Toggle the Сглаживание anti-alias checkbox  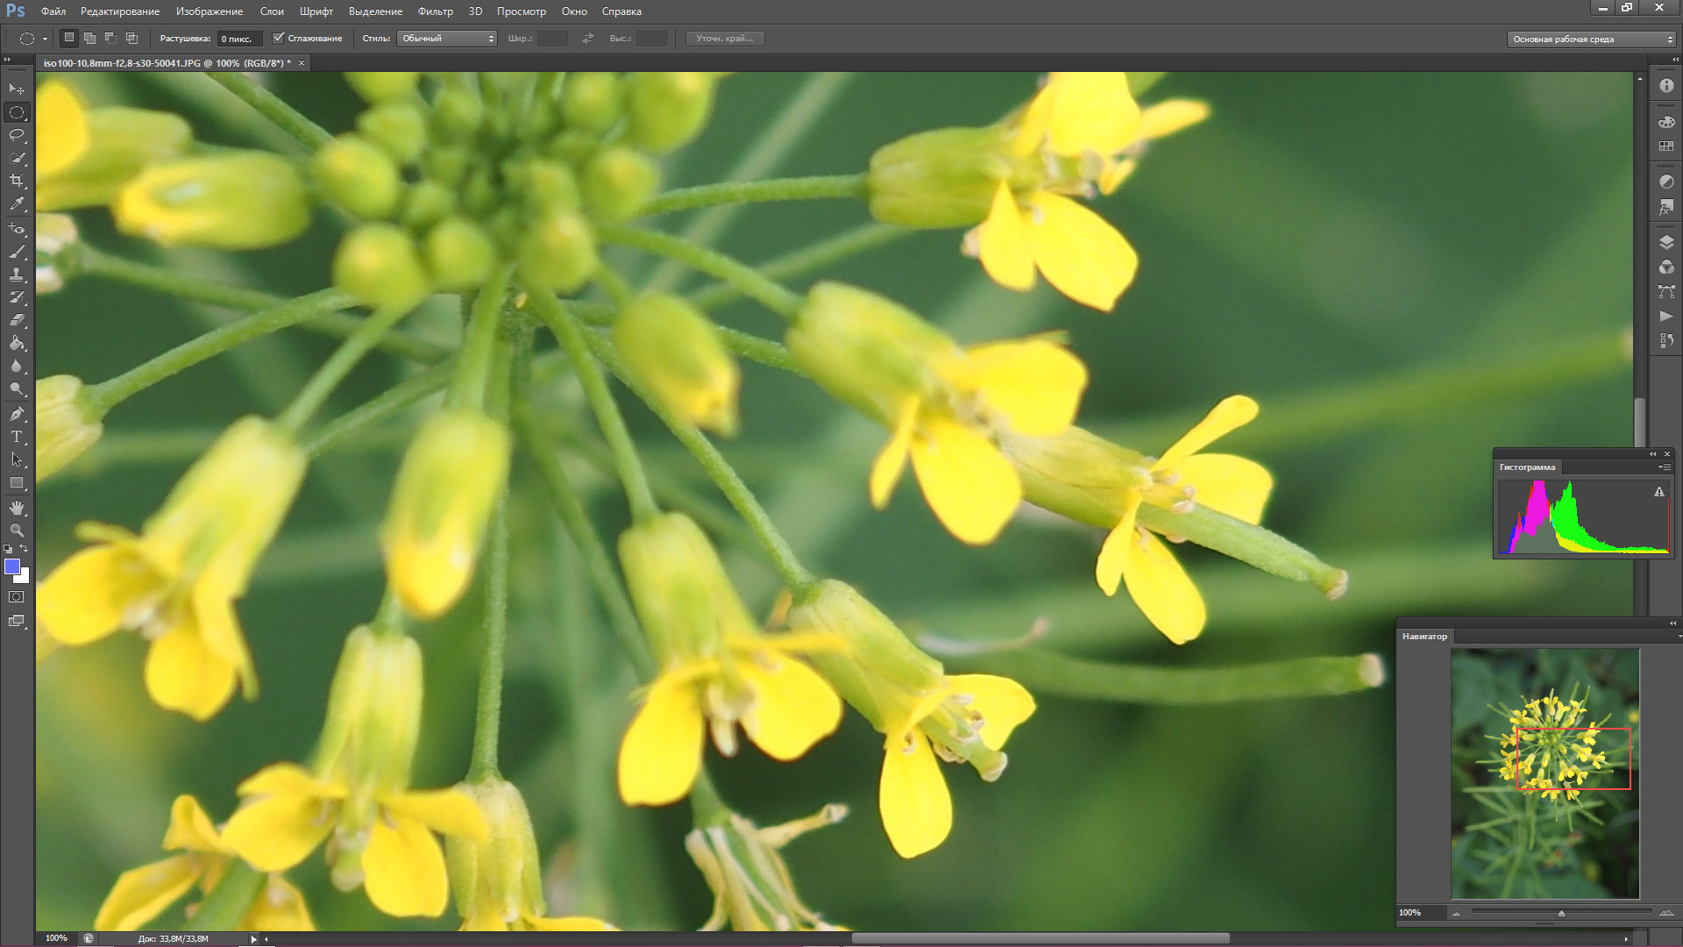(279, 38)
